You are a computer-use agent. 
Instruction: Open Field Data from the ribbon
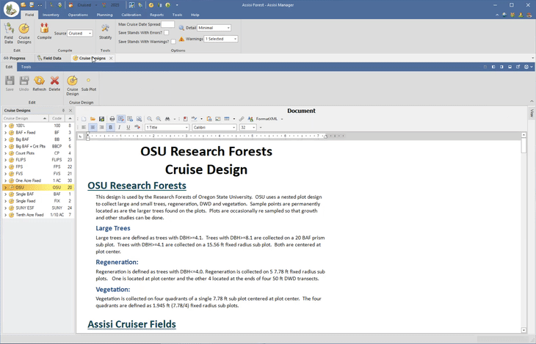[x=9, y=34]
